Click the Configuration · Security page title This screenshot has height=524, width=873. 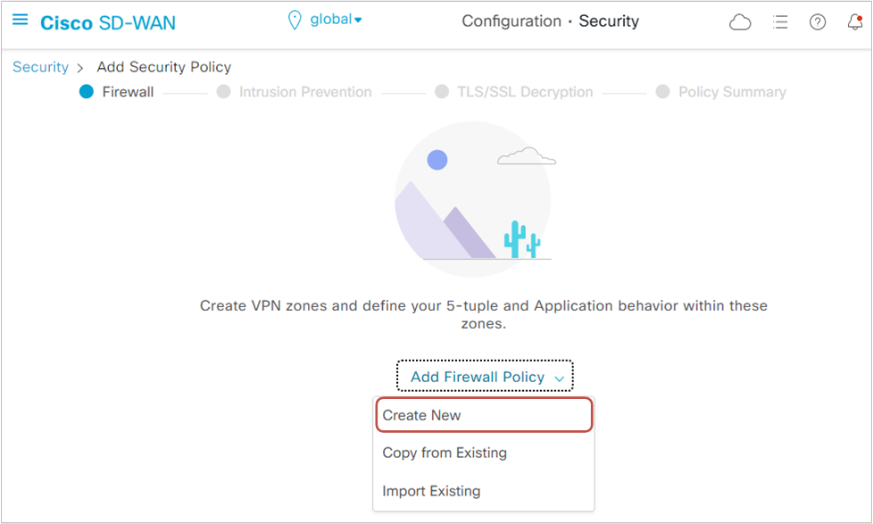[x=550, y=21]
